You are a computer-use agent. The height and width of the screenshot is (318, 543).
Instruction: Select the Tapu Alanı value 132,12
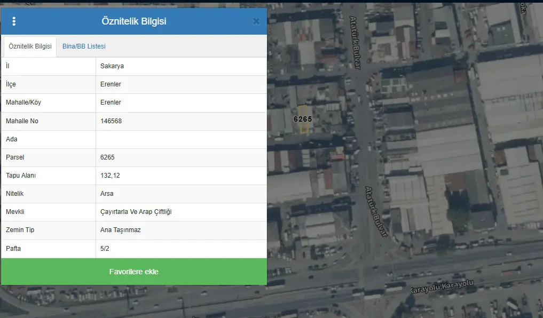tap(110, 176)
